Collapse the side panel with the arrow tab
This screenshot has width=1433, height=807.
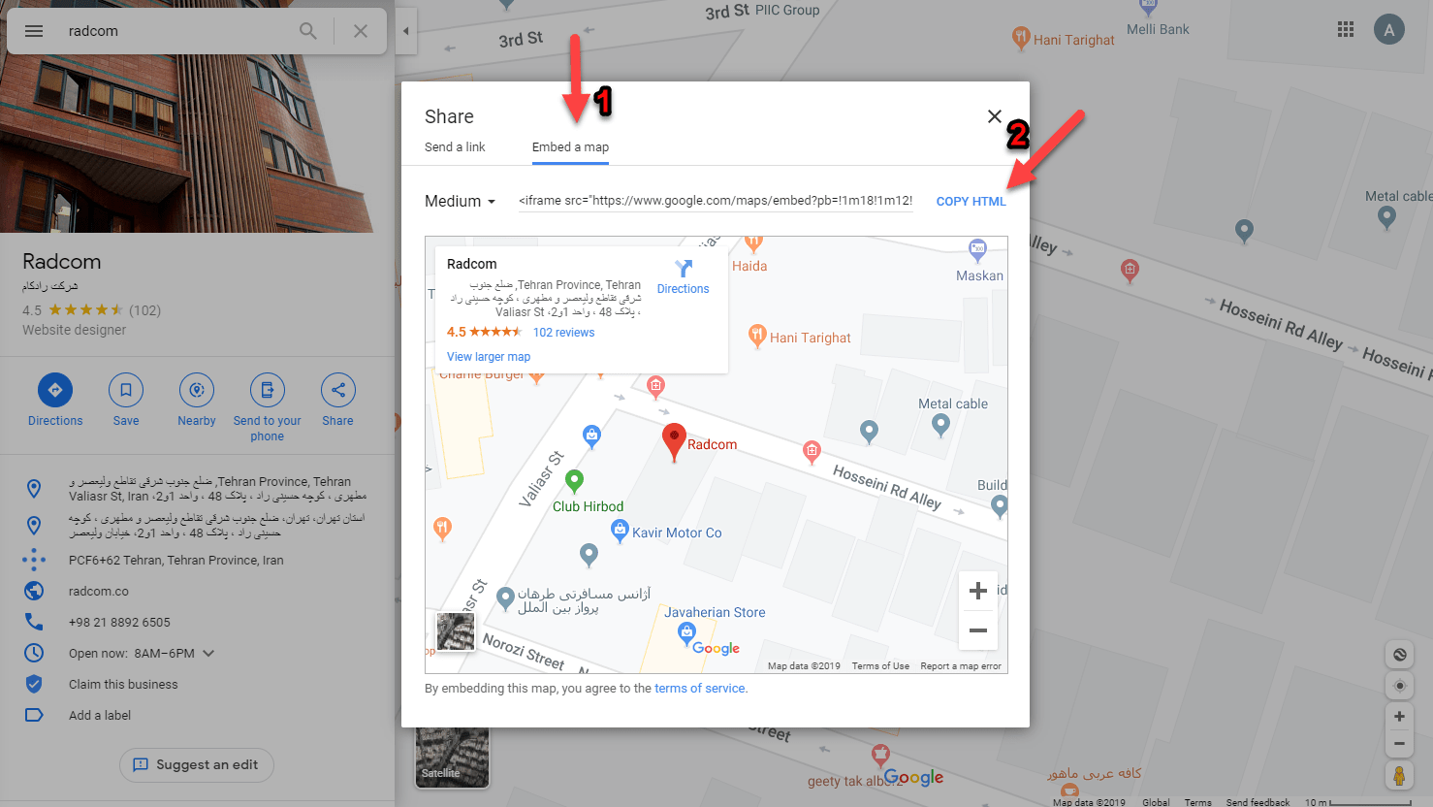tap(406, 31)
